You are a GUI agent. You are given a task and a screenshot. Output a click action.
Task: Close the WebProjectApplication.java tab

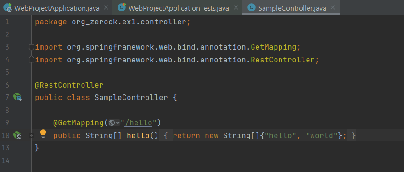pyautogui.click(x=106, y=7)
